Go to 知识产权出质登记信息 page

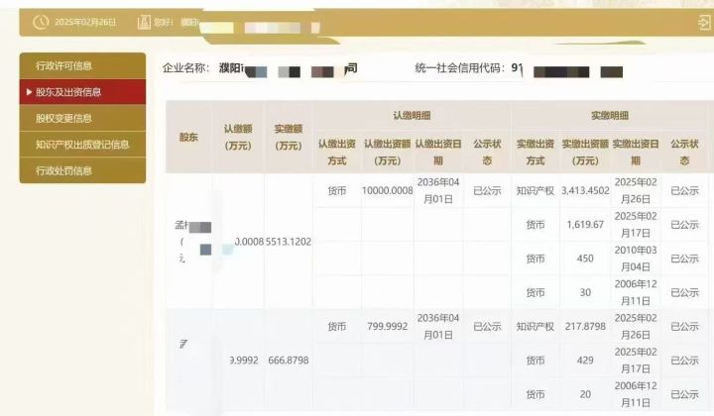pos(82,145)
